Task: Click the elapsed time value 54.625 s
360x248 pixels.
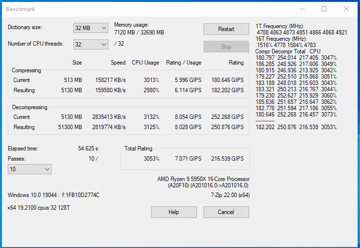Action: click(88, 149)
